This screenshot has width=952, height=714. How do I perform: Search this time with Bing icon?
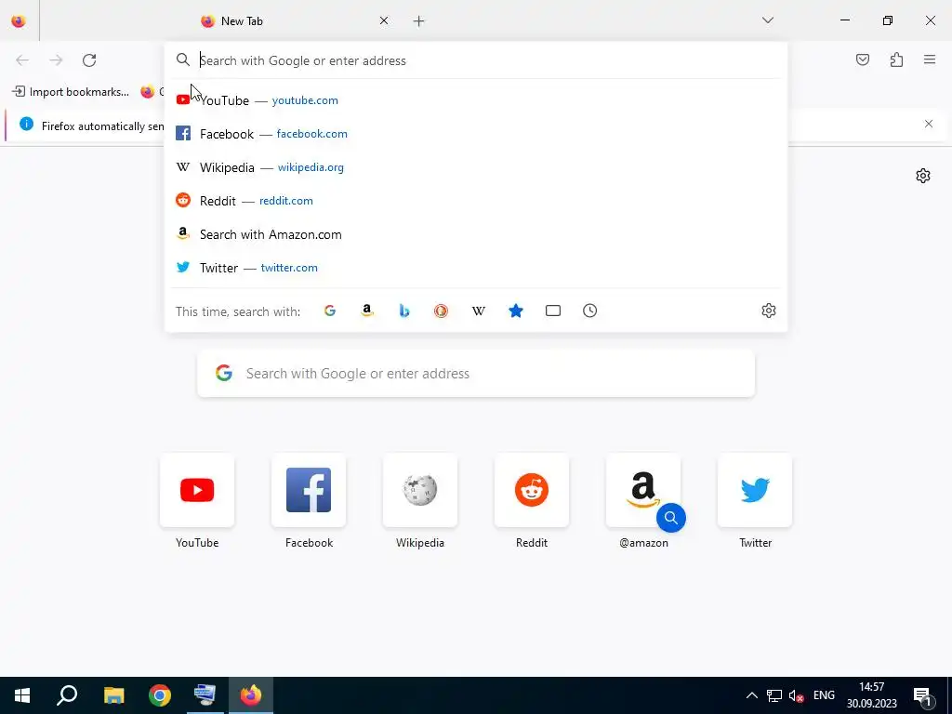(x=404, y=311)
